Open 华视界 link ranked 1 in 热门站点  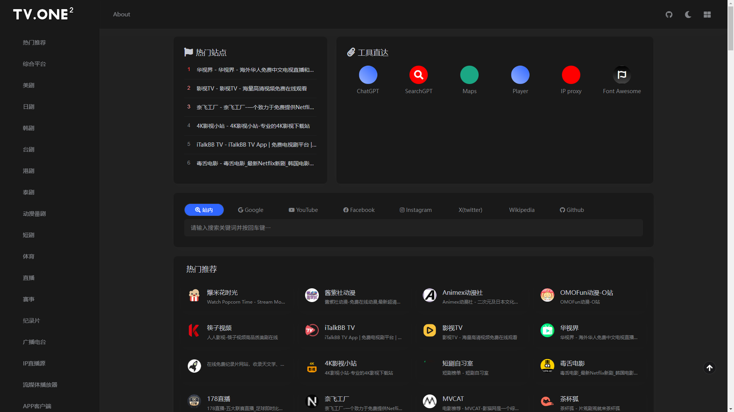coord(255,70)
